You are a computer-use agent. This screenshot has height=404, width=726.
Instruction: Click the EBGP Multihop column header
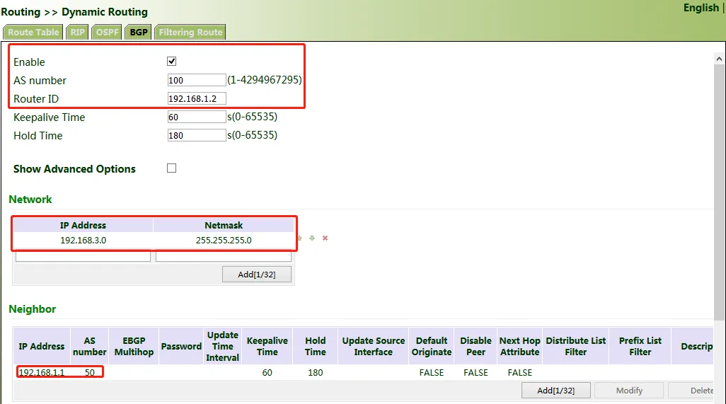(x=134, y=346)
